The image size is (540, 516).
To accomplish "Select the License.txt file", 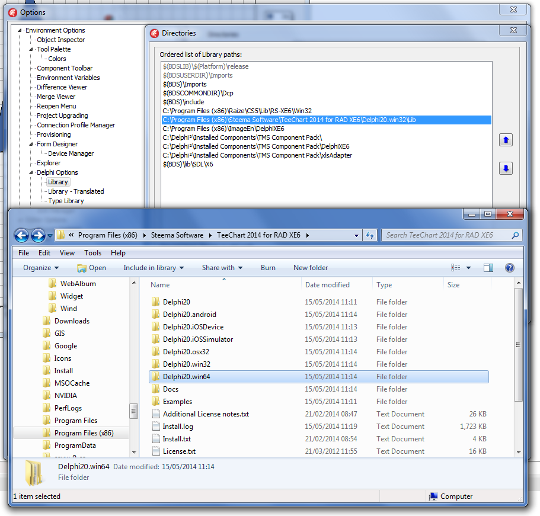I will coord(179,451).
